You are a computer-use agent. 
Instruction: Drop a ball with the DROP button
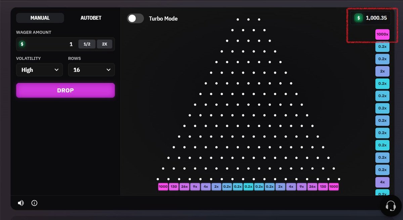coord(65,90)
